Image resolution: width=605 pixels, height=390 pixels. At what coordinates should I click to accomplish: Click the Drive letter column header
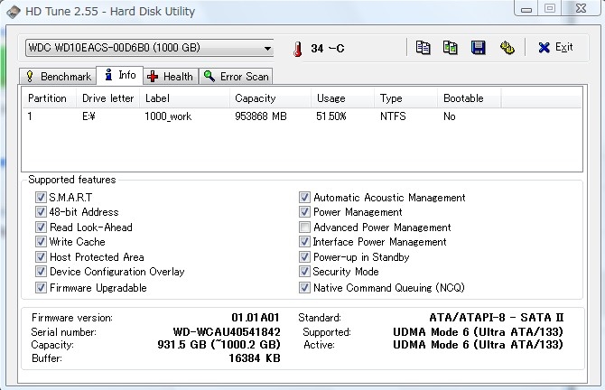click(x=107, y=98)
